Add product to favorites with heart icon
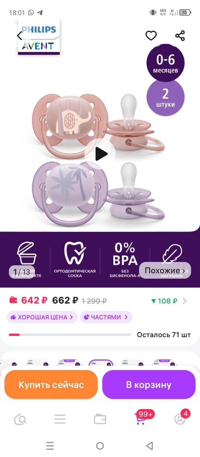The height and width of the screenshot is (457, 200). [151, 35]
